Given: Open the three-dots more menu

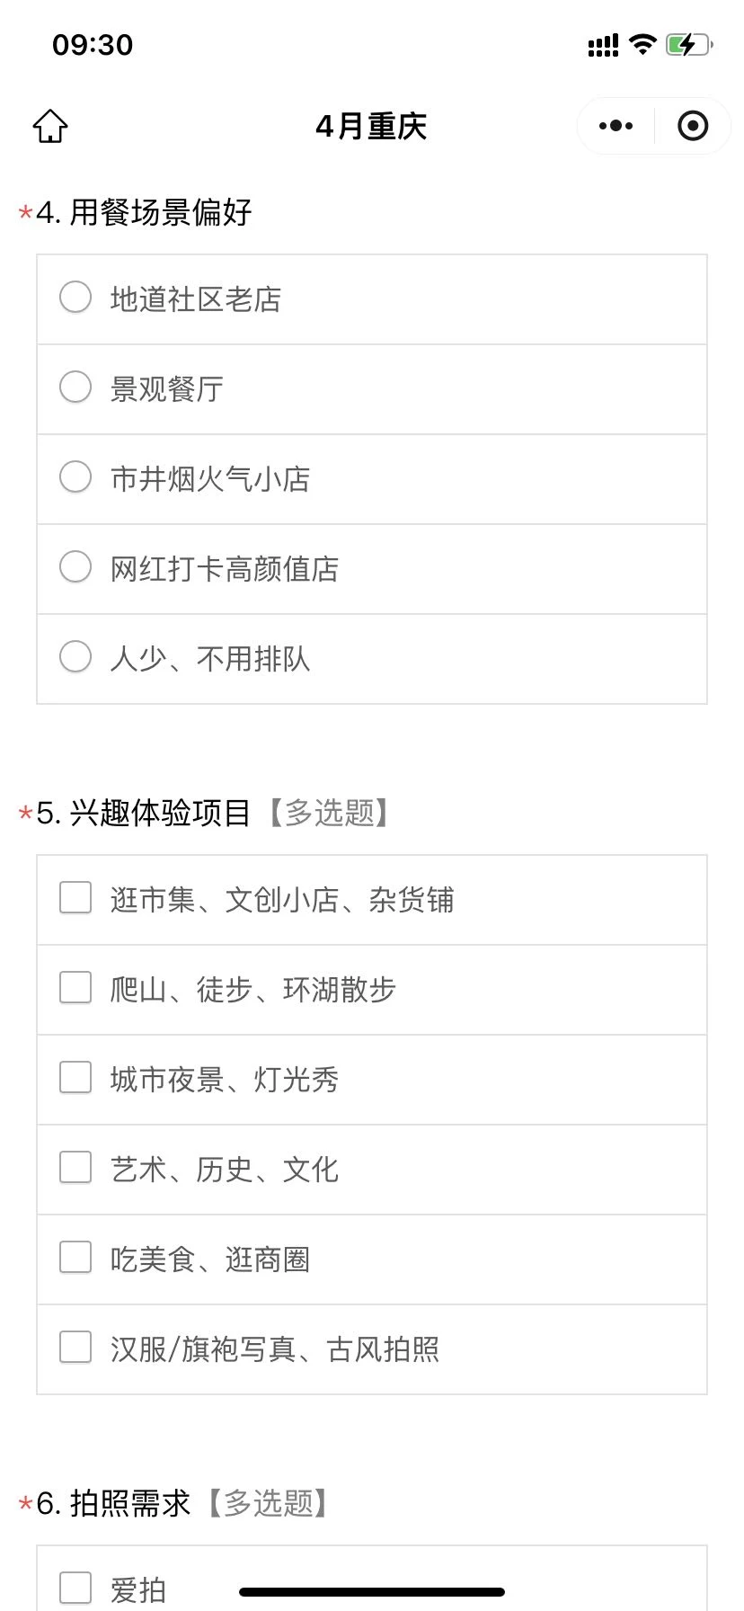Looking at the screenshot, I should (616, 126).
